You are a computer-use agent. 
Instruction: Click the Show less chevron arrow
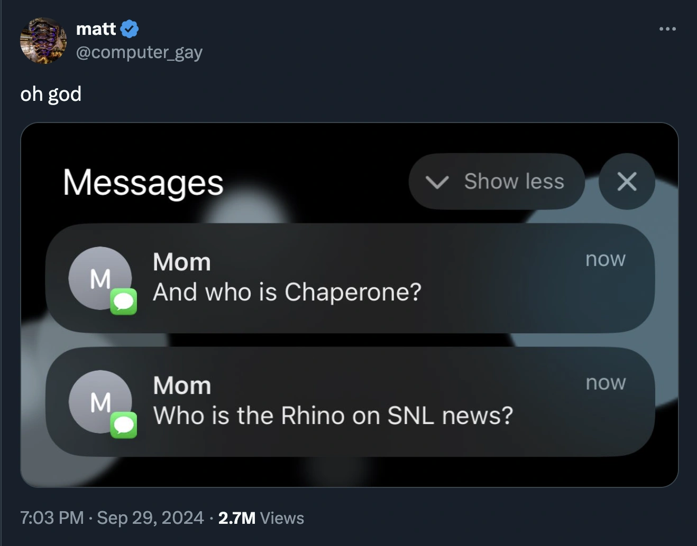437,182
